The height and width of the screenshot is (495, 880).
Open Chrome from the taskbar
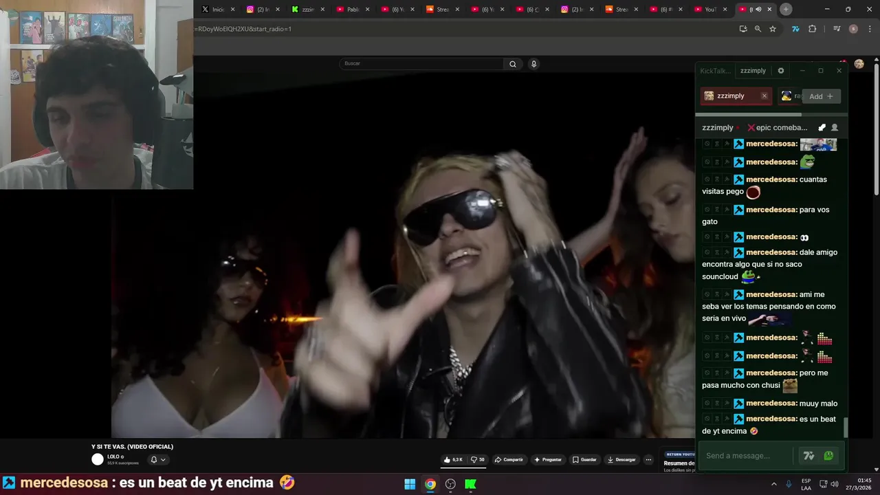pyautogui.click(x=430, y=484)
